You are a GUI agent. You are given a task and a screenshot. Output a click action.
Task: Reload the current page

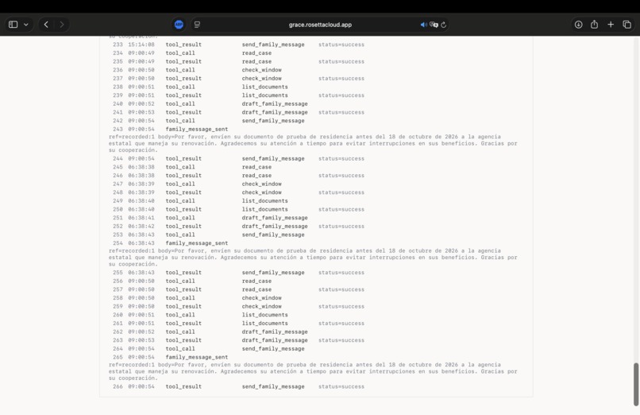click(x=444, y=25)
